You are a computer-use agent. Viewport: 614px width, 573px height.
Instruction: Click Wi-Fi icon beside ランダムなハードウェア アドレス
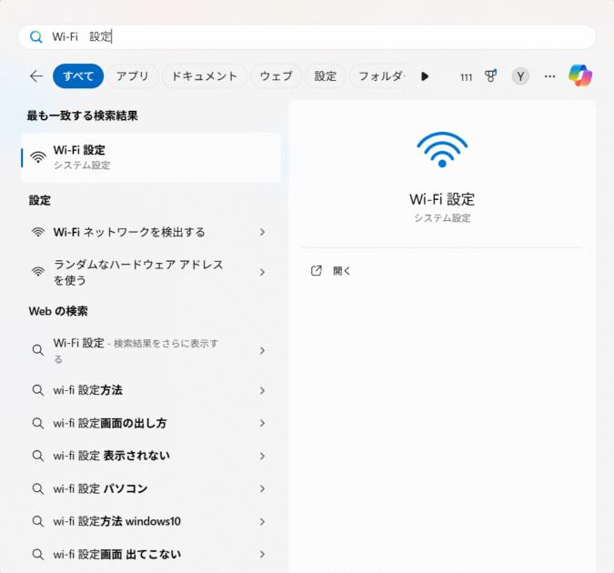tap(38, 272)
